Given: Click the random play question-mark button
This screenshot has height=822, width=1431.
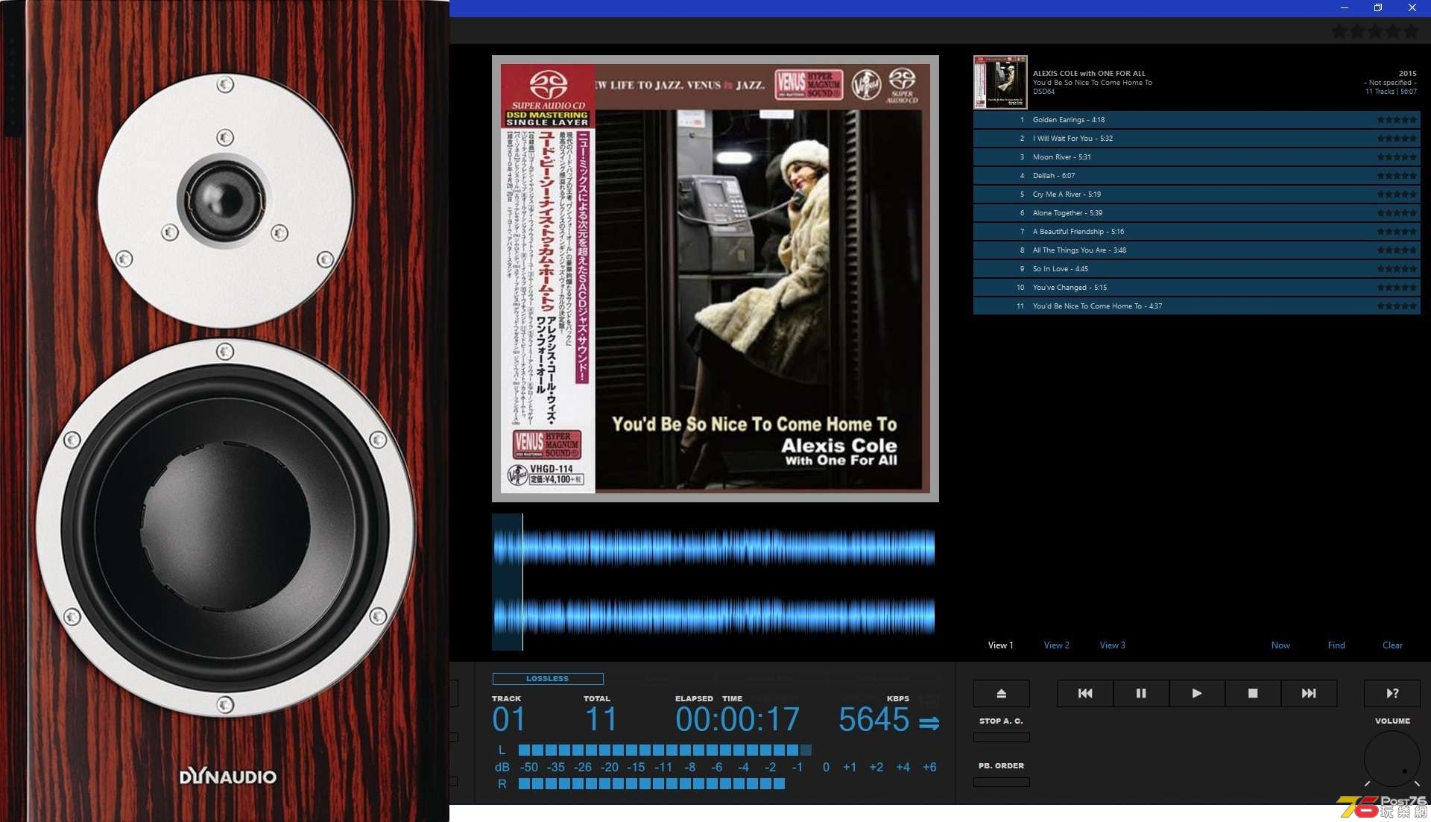Looking at the screenshot, I should pyautogui.click(x=1392, y=693).
